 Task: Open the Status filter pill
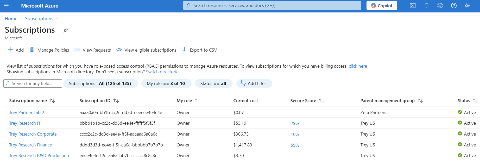pyautogui.click(x=214, y=83)
